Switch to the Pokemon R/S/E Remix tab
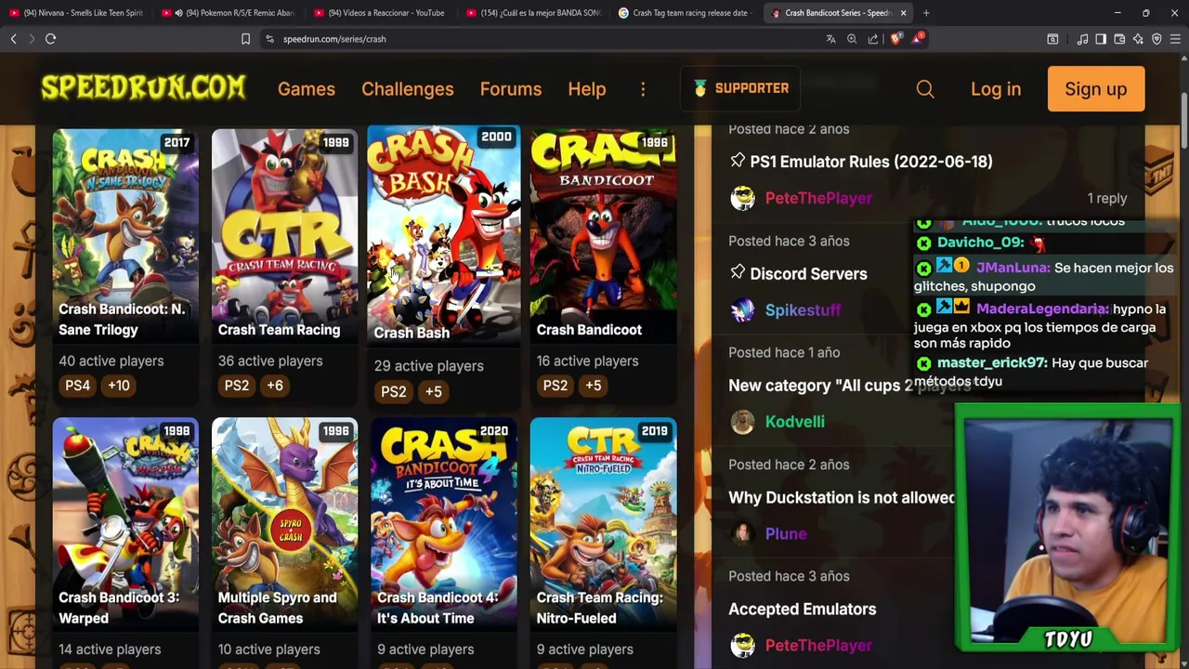Screen dimensions: 1189x669 click(x=229, y=13)
